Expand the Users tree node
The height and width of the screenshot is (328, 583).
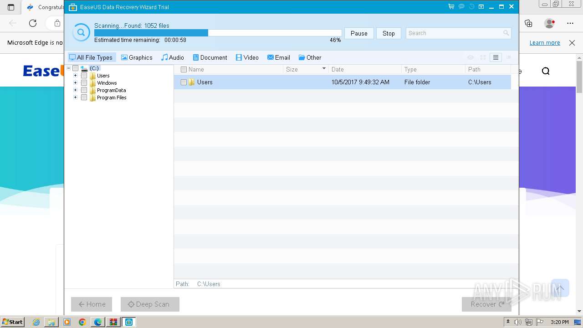point(76,76)
